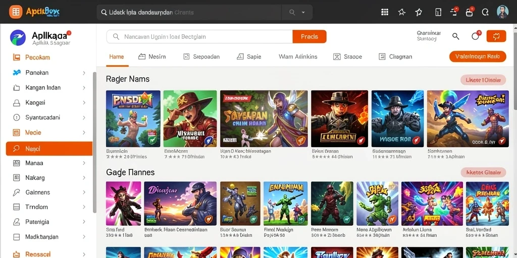Open the apps grid icon in top bar

click(384, 12)
